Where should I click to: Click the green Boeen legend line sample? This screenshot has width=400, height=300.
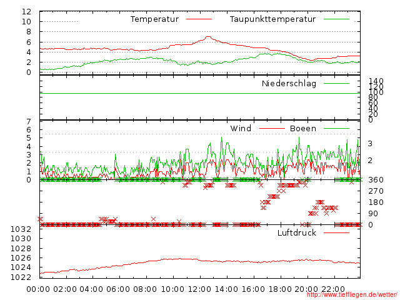coord(336,129)
